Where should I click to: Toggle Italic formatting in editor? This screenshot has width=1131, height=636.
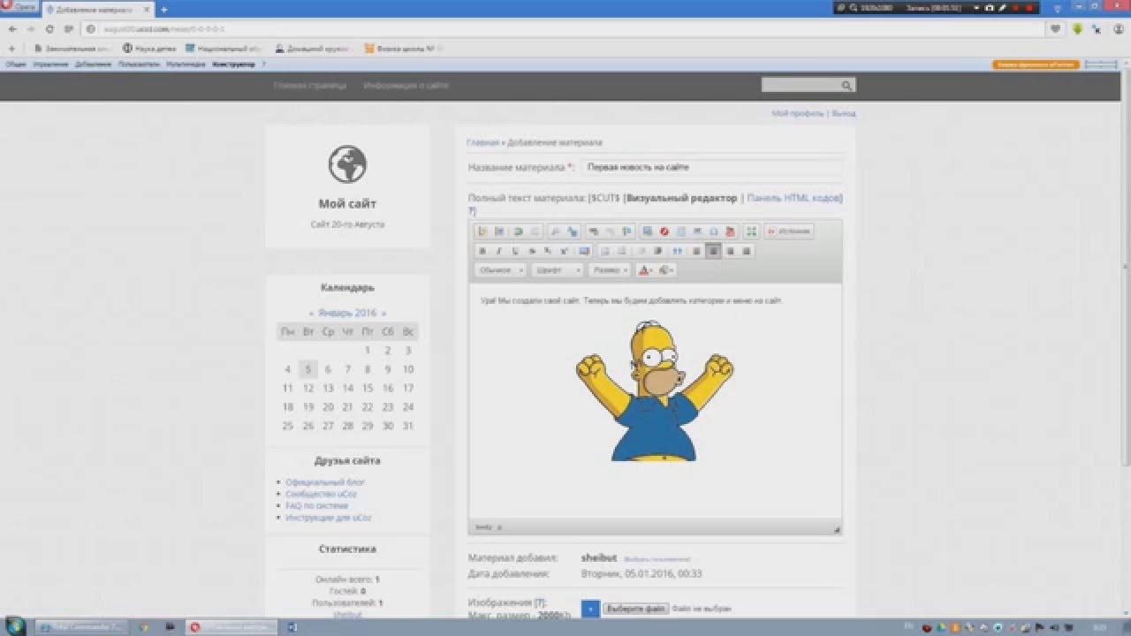point(498,251)
